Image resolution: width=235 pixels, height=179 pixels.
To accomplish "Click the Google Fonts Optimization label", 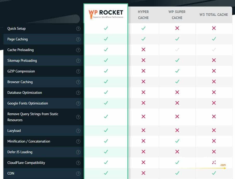I will (28, 103).
